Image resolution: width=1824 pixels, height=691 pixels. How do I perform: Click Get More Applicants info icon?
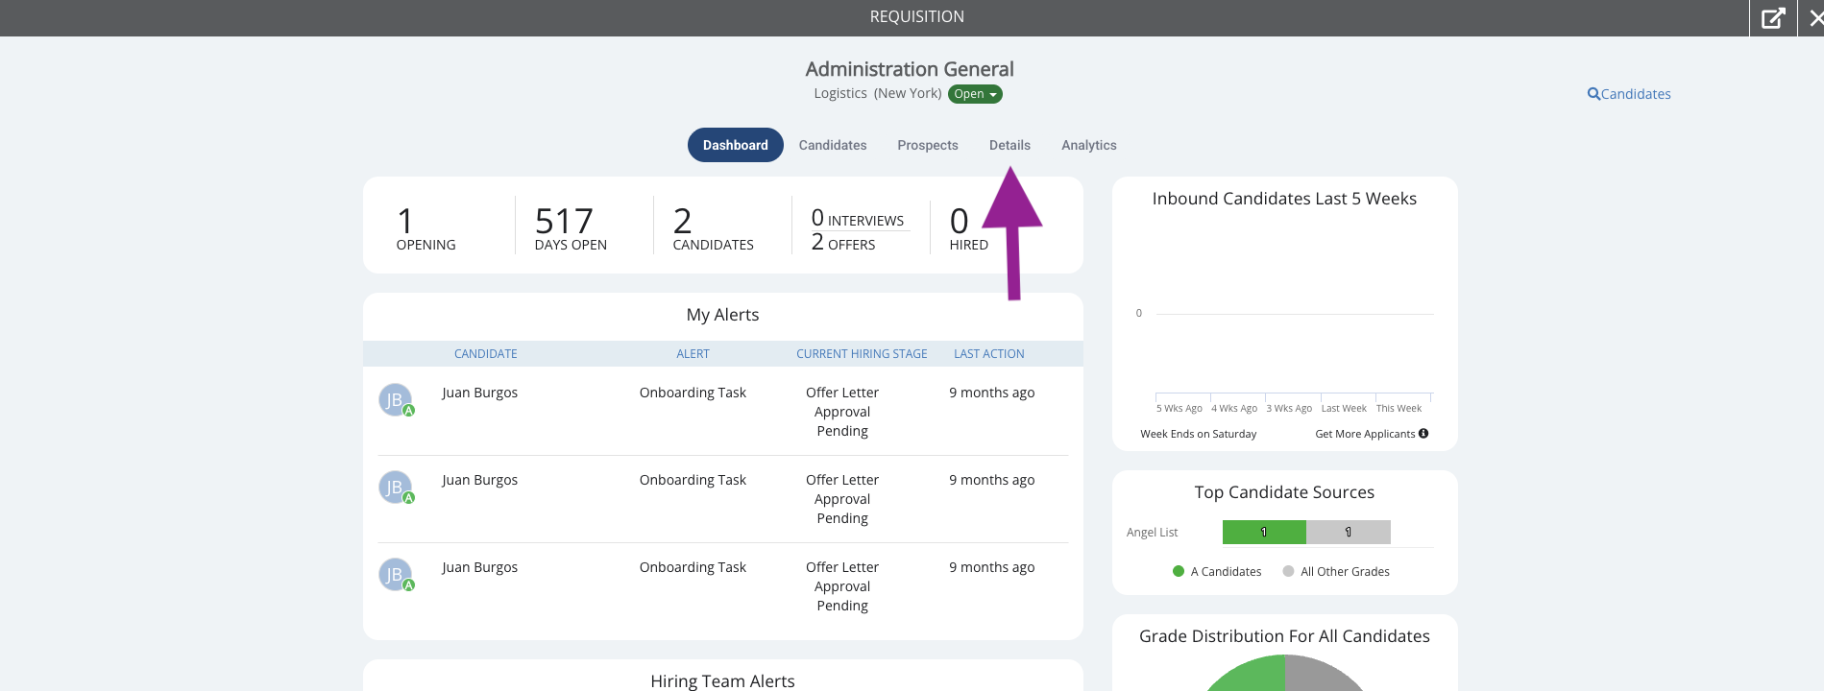(1423, 434)
